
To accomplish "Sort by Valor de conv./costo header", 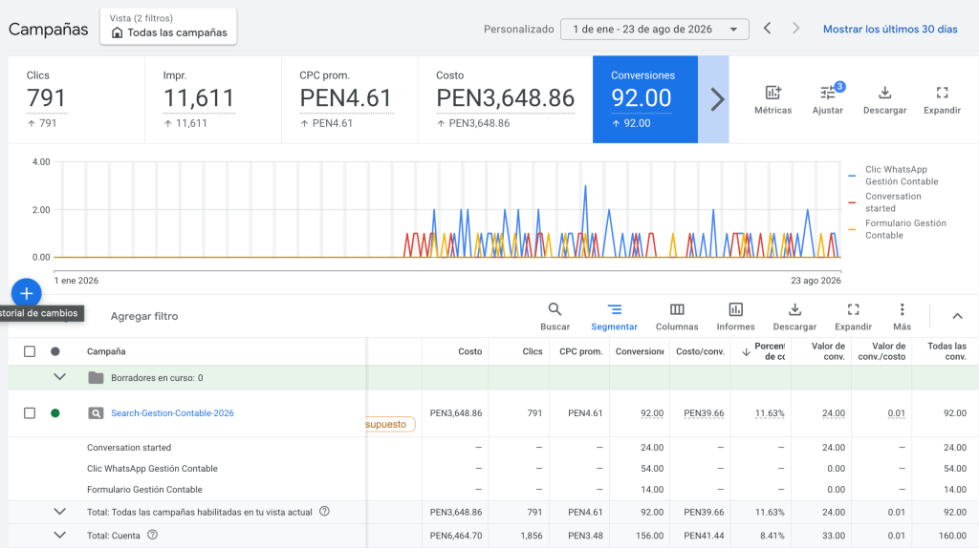I will pyautogui.click(x=881, y=351).
